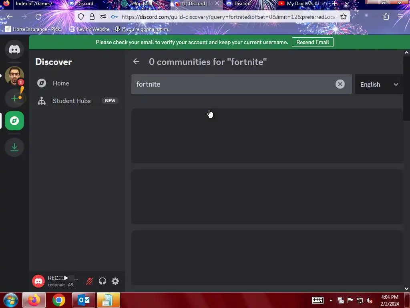Open Kevin's Website bookmark
Screen dimensions: 410x308
tap(89, 29)
